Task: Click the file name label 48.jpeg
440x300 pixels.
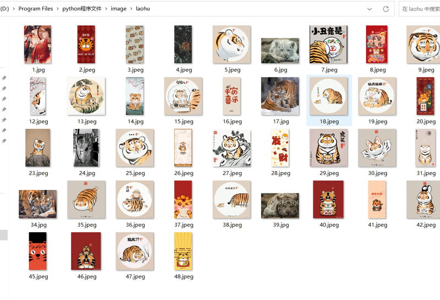Action: coord(184,276)
